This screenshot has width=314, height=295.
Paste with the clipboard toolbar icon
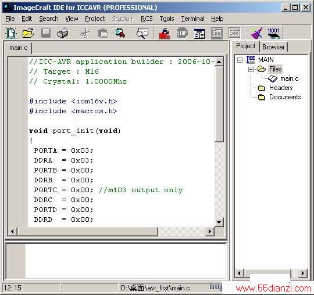tap(103, 33)
